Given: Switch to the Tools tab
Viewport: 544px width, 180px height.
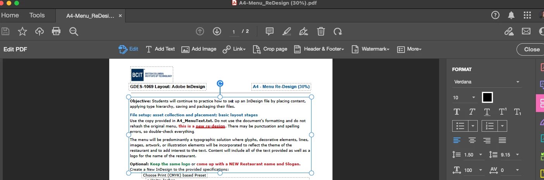Looking at the screenshot, I should 37,15.
